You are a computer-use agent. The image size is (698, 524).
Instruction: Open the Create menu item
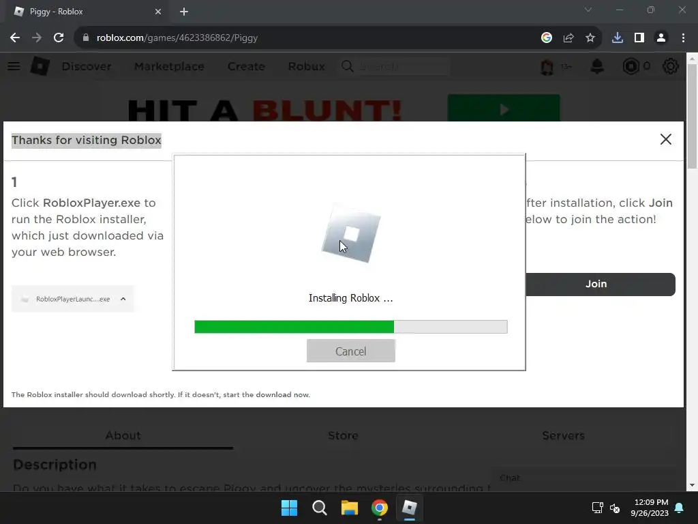(246, 66)
